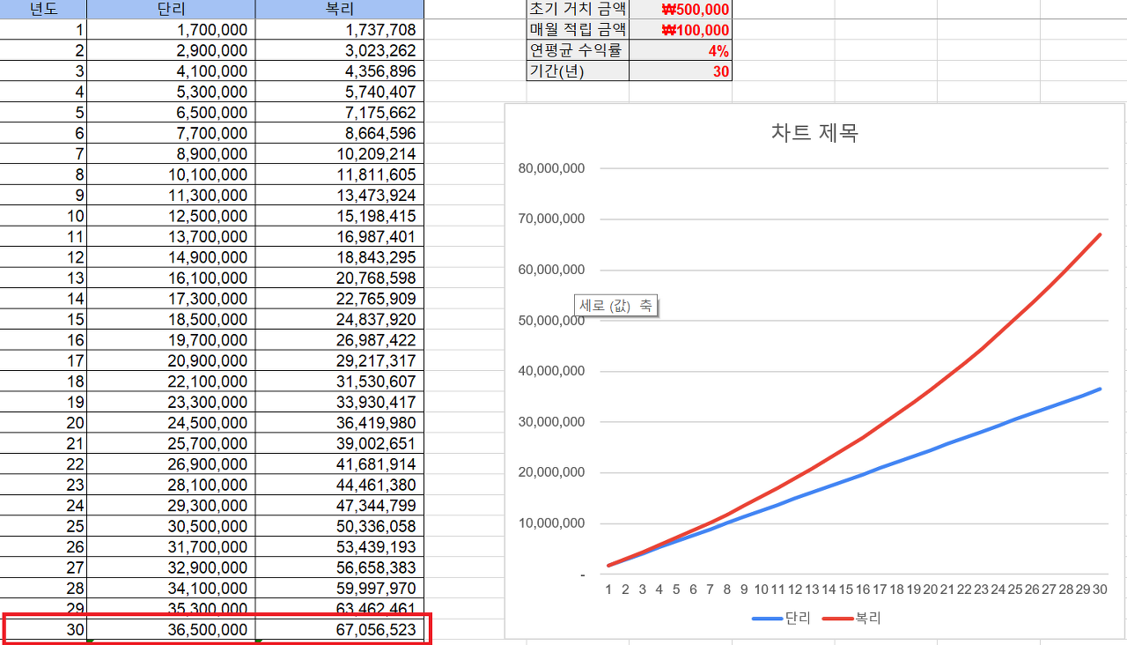Select cell with 10,209,214
Viewport: 1127px width, 645px height.
coord(339,154)
